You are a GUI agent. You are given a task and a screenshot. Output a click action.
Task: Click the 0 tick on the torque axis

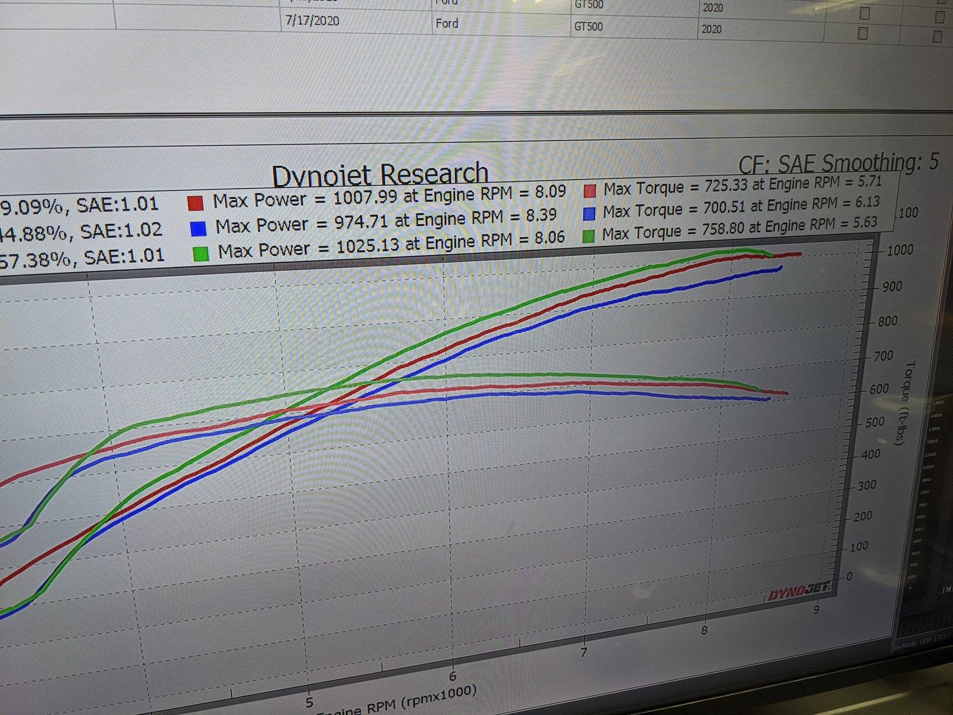[849, 577]
